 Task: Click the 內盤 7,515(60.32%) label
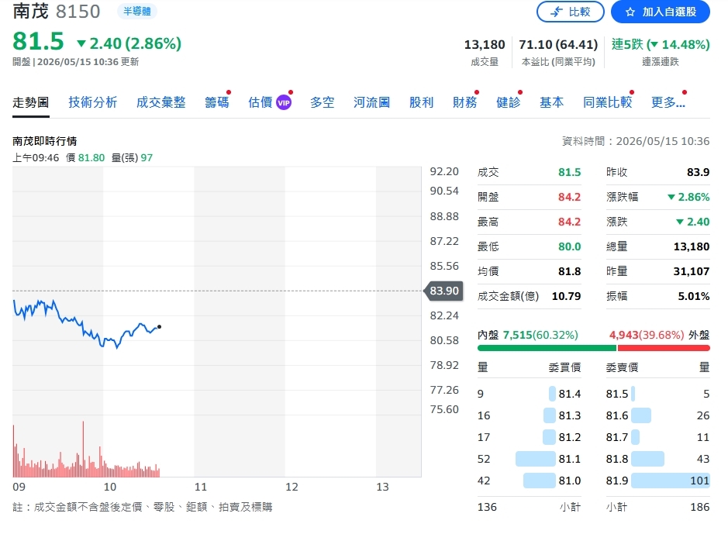coord(527,335)
